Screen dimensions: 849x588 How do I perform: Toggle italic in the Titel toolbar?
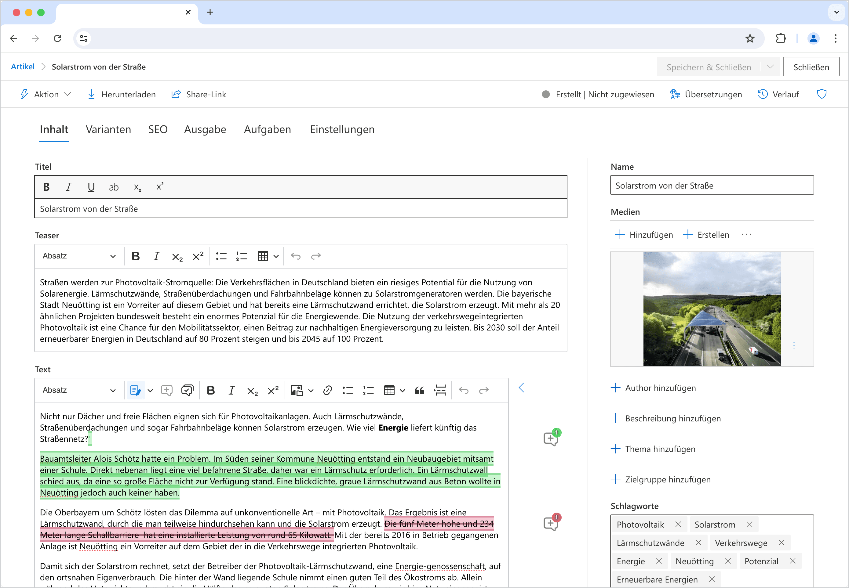[x=69, y=187]
